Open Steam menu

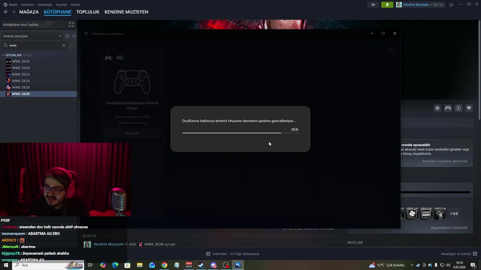tap(11, 4)
